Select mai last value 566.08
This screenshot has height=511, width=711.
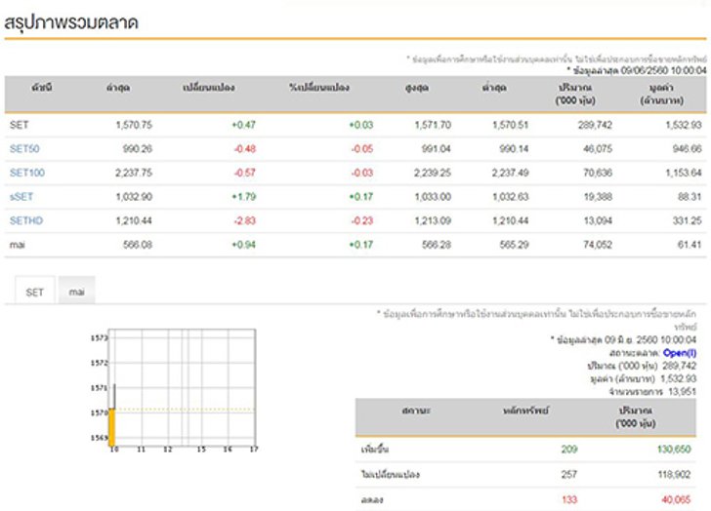coord(138,245)
